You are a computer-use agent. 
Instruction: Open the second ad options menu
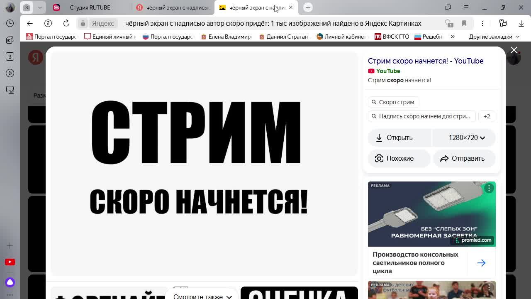[x=489, y=287]
